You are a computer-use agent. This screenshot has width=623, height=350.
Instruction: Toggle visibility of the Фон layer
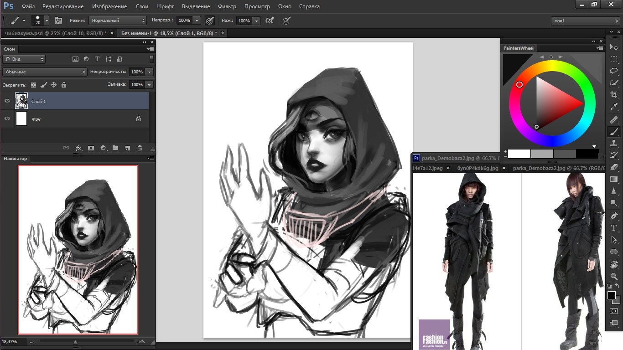pyautogui.click(x=7, y=118)
